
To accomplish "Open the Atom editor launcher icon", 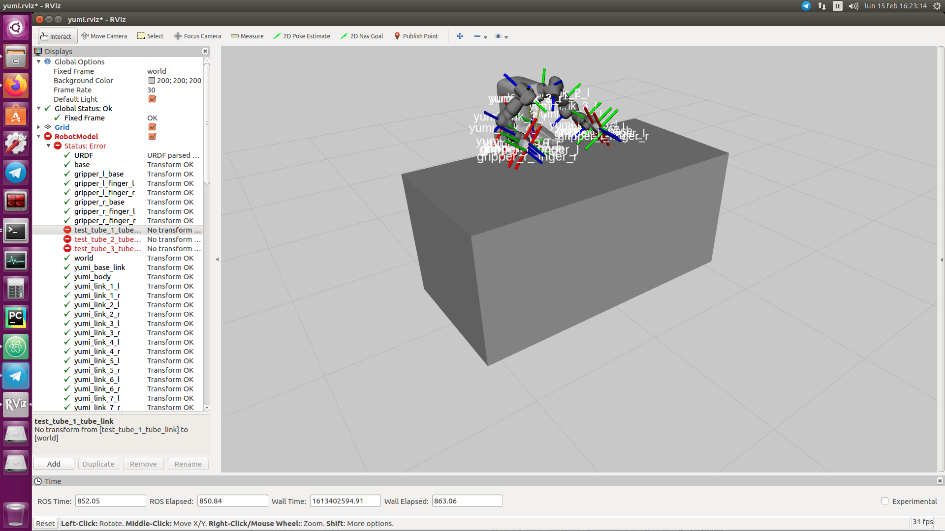I will (16, 347).
